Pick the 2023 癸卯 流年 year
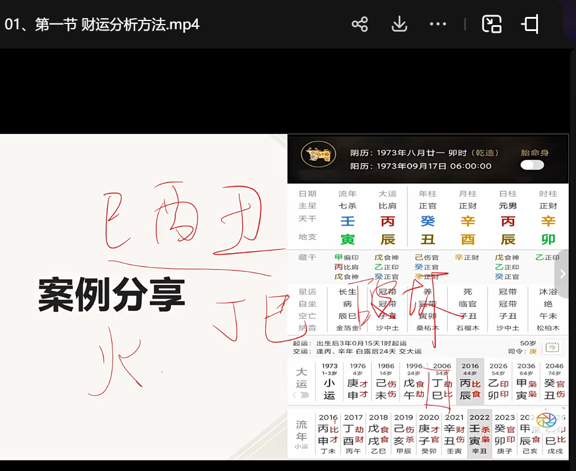This screenshot has width=576, height=471. 505,434
